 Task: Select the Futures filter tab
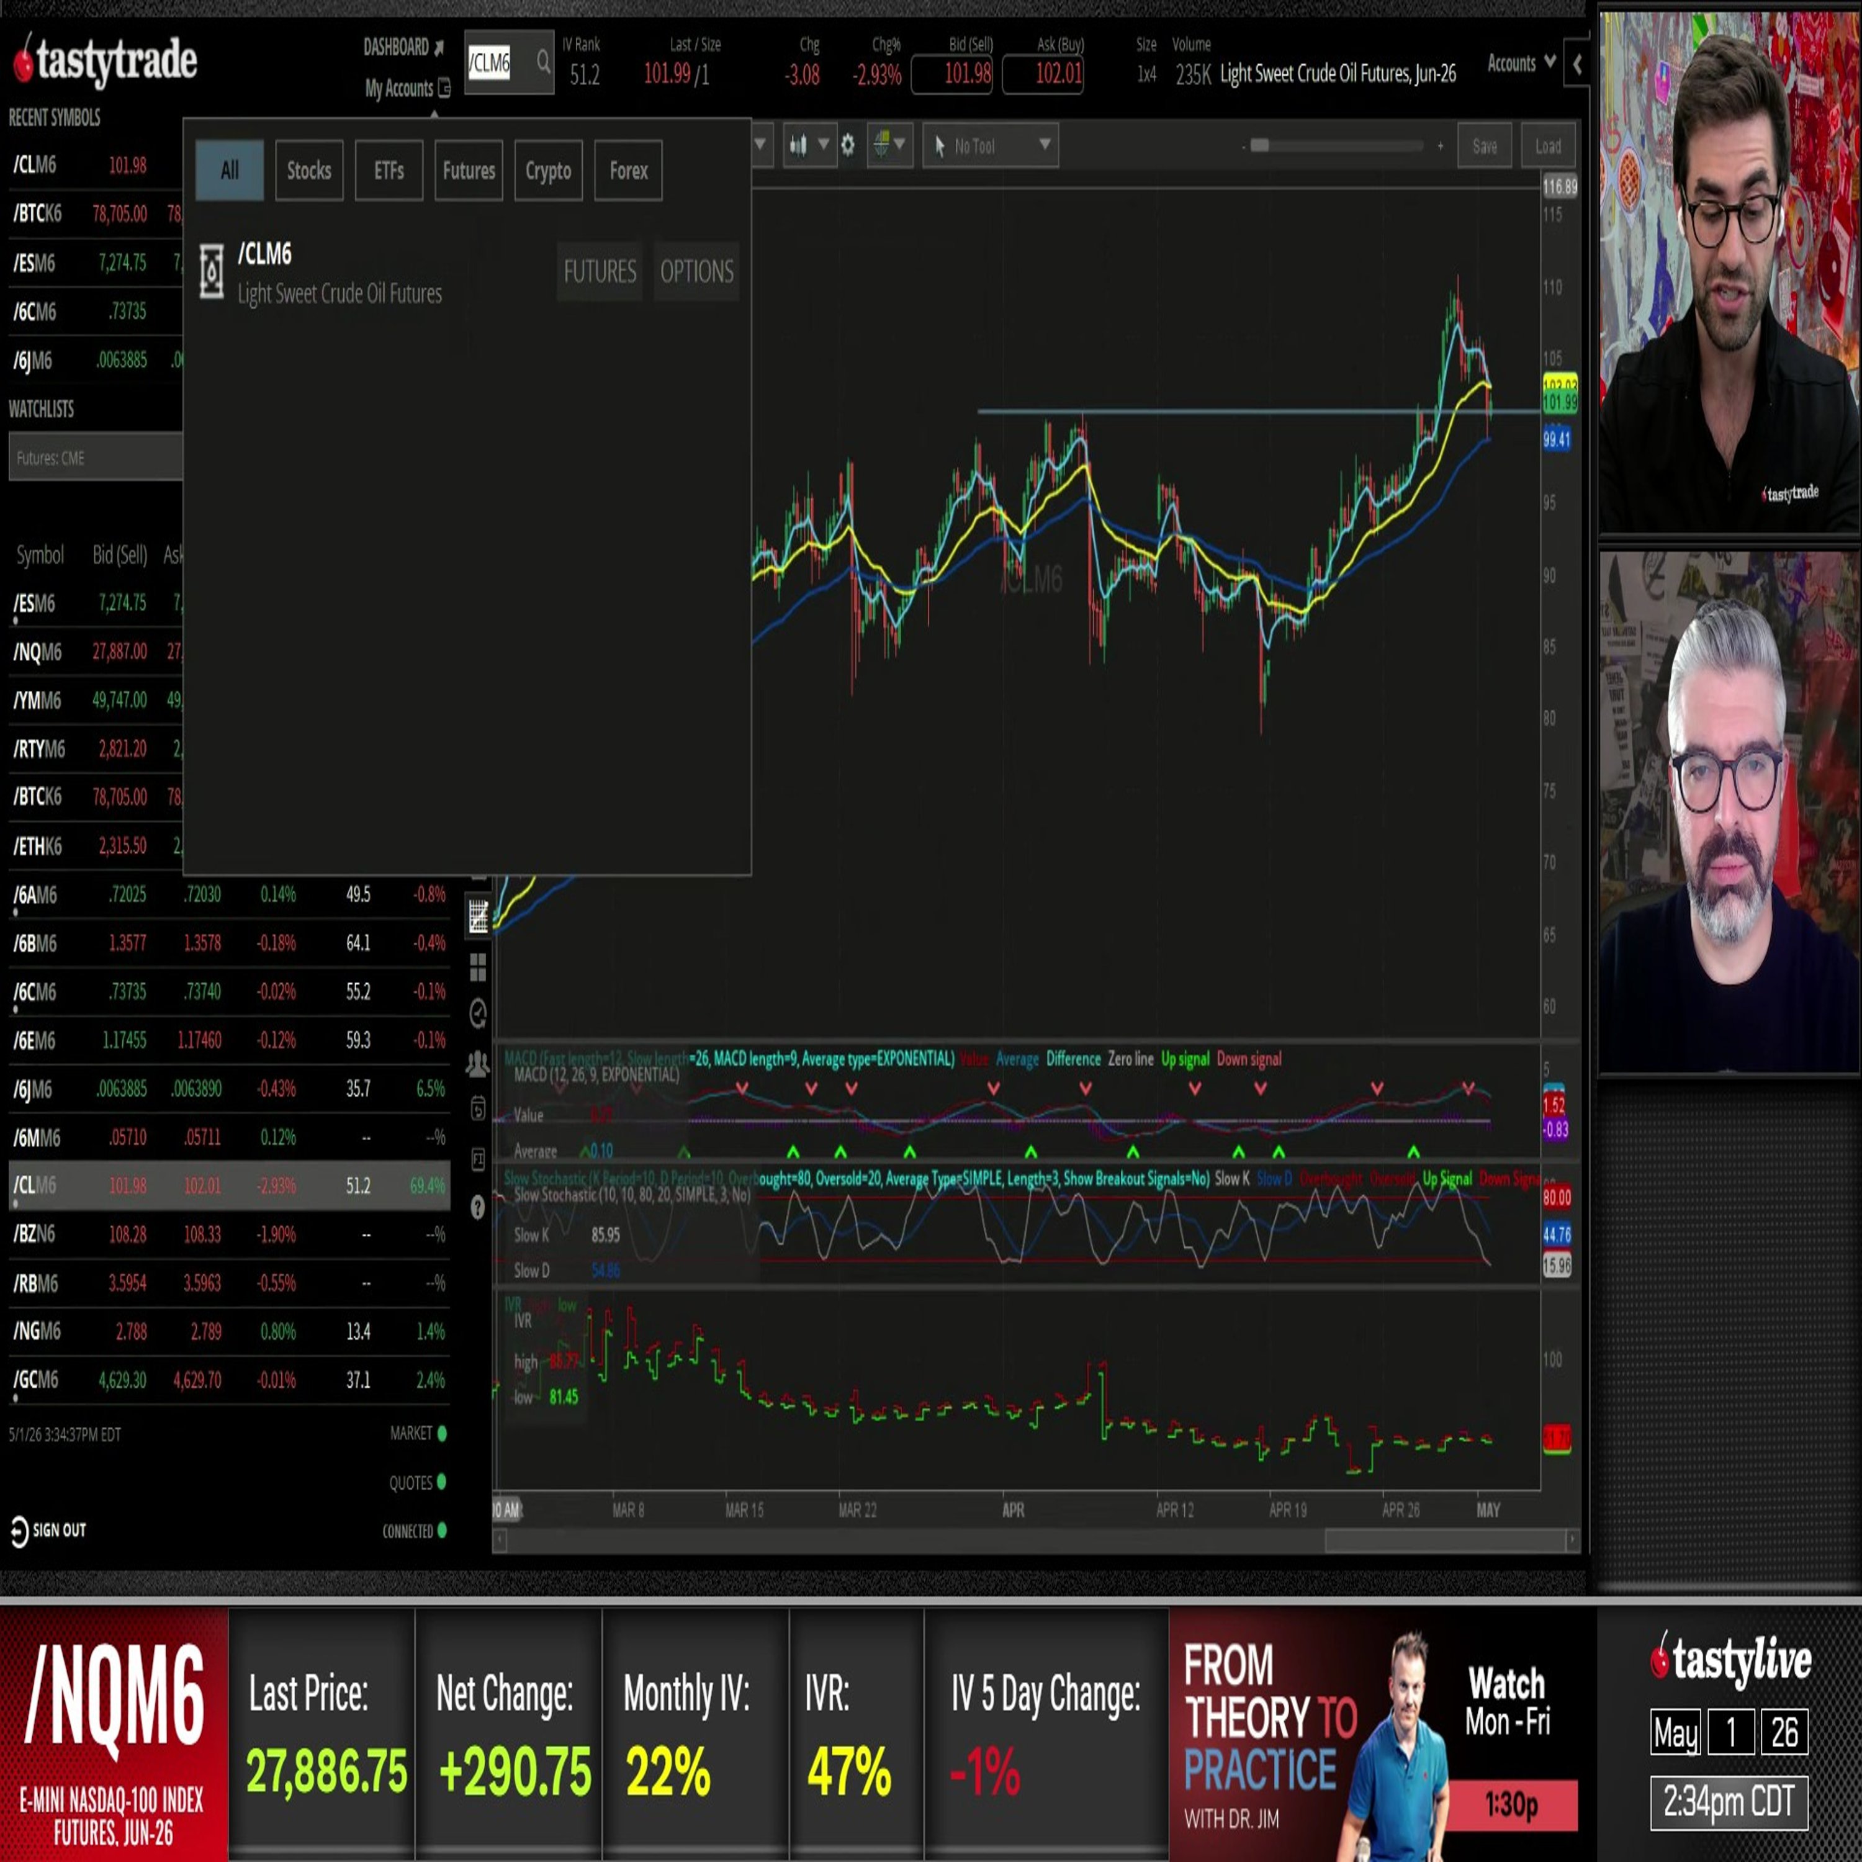(x=469, y=171)
